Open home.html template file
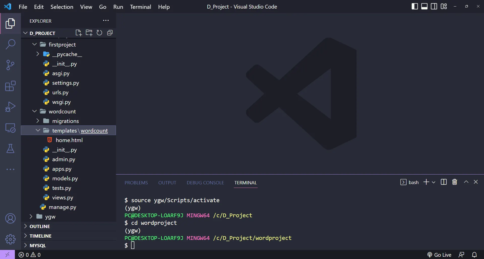The height and width of the screenshot is (259, 484). coord(69,140)
